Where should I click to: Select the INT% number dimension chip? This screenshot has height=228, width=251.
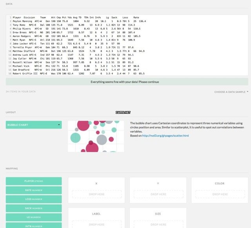pyautogui.click(x=34, y=226)
